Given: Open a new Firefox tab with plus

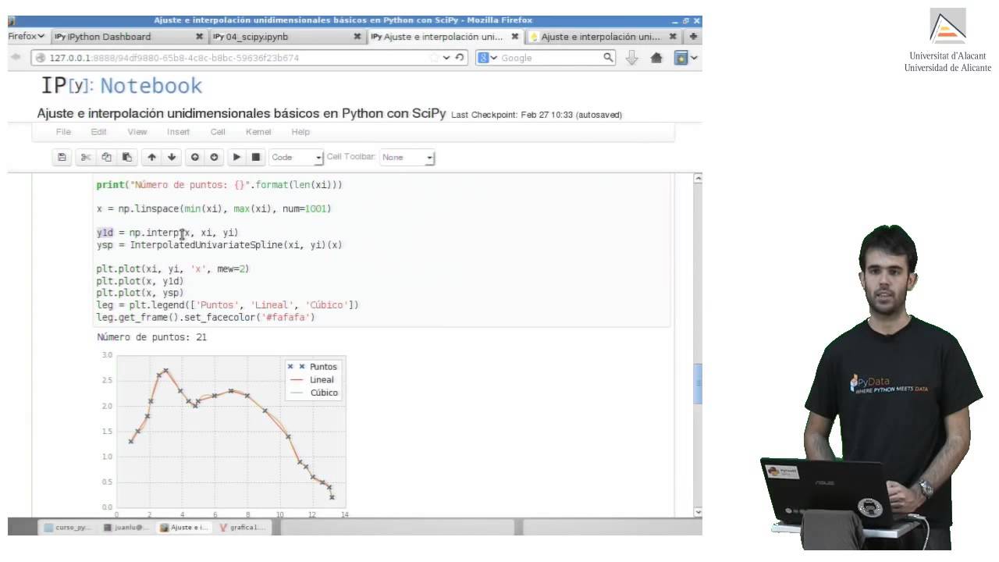Looking at the screenshot, I should (x=694, y=36).
